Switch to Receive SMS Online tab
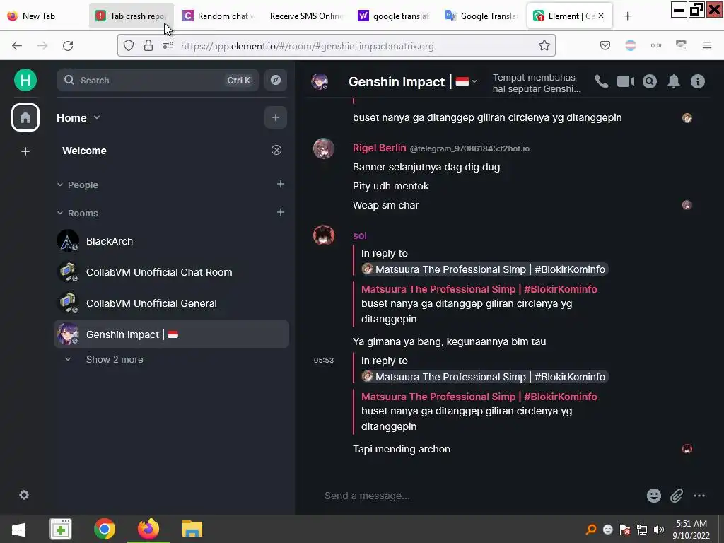 (x=305, y=16)
